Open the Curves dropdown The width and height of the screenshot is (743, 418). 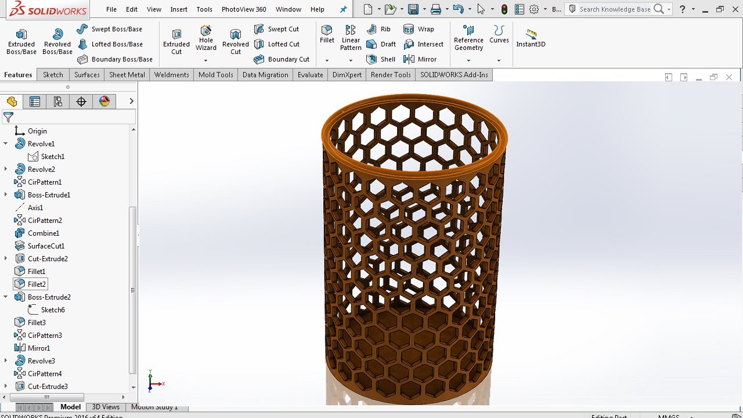tap(499, 60)
